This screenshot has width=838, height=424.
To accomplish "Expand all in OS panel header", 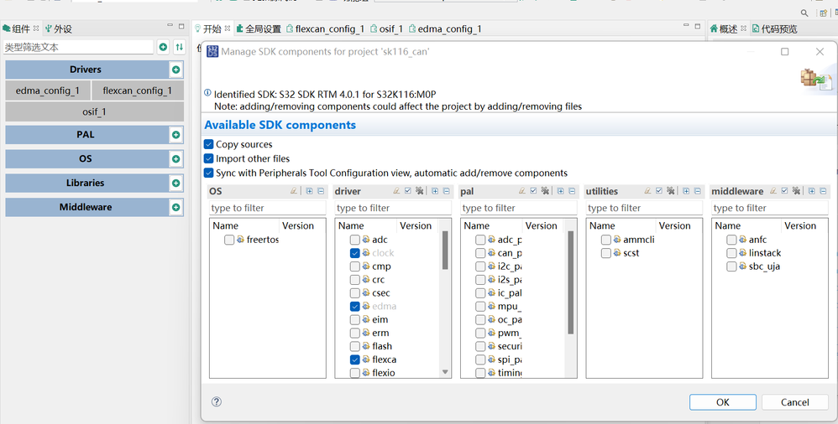I will (x=310, y=190).
